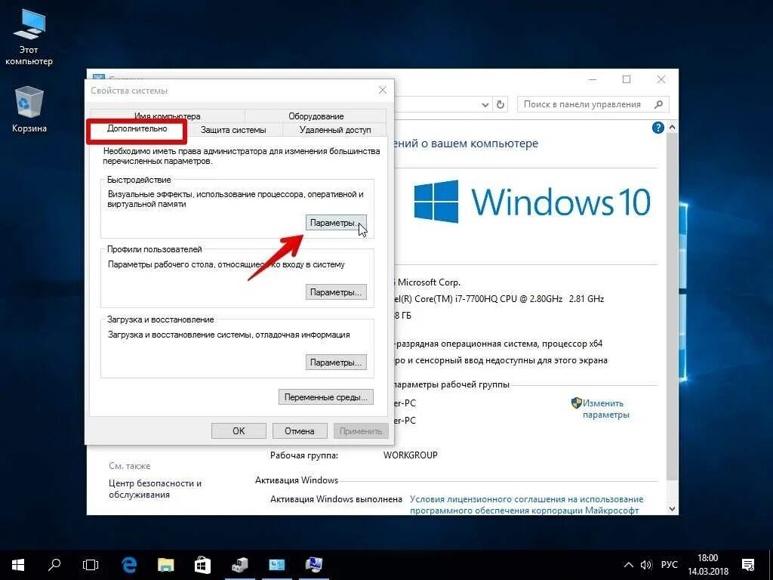This screenshot has width=773, height=580.
Task: Launch Microsoft Edge from the taskbar
Action: click(x=129, y=565)
